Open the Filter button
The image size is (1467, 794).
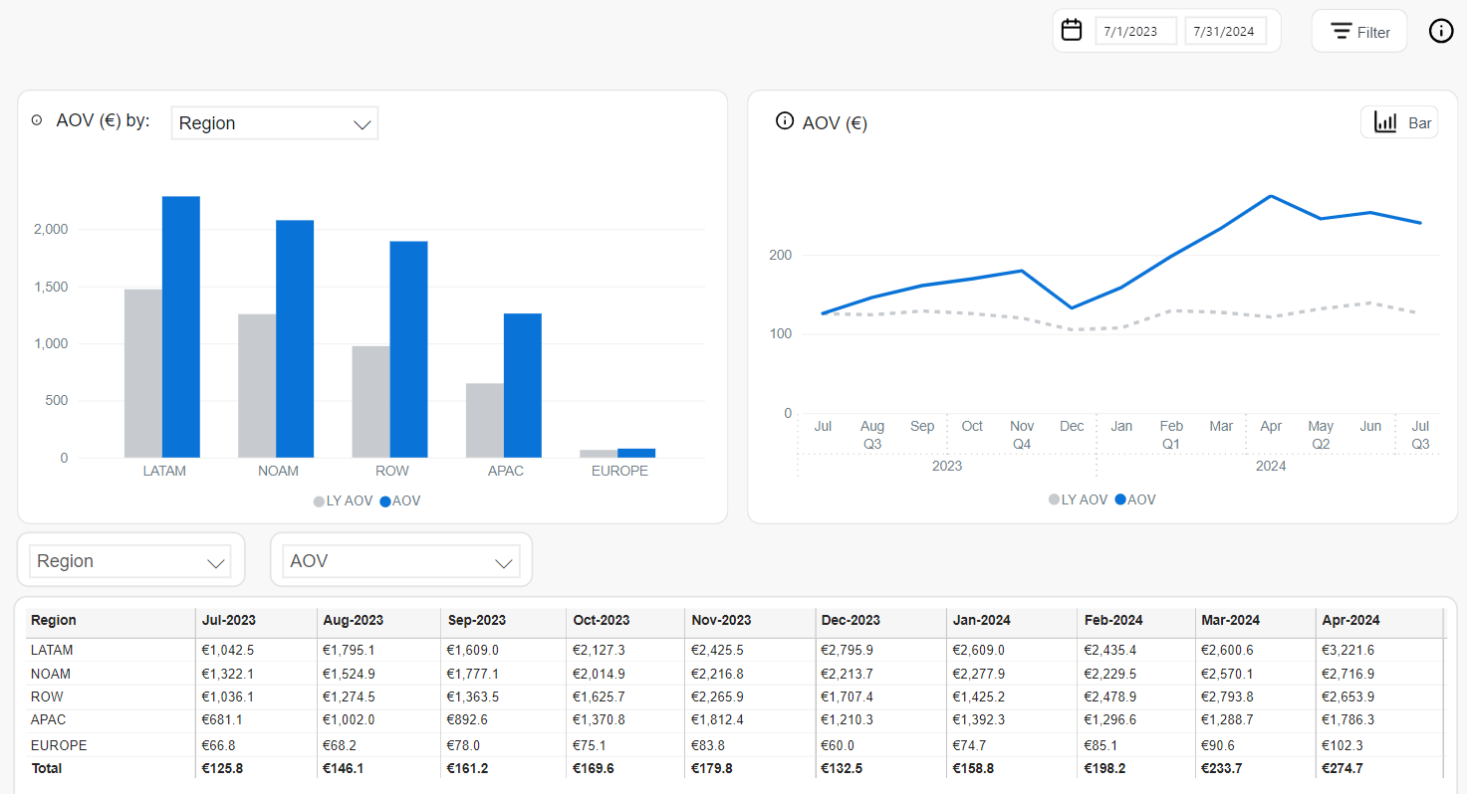point(1359,31)
